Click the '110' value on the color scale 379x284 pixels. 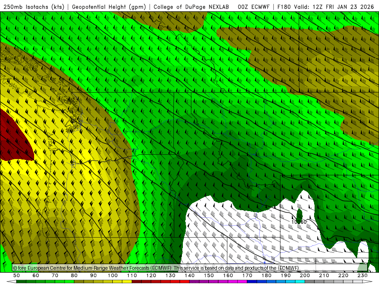[132, 275]
